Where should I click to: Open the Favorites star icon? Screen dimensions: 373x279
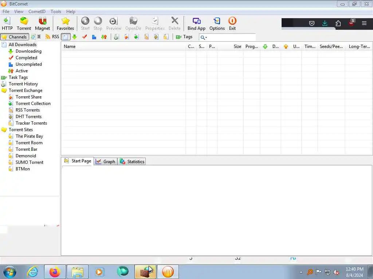(66, 24)
